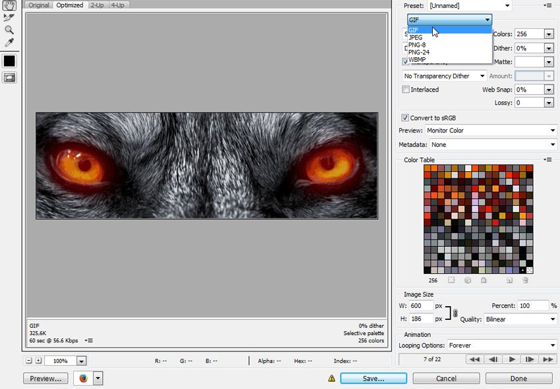
Task: Choose GIF from the format list
Action: point(449,30)
